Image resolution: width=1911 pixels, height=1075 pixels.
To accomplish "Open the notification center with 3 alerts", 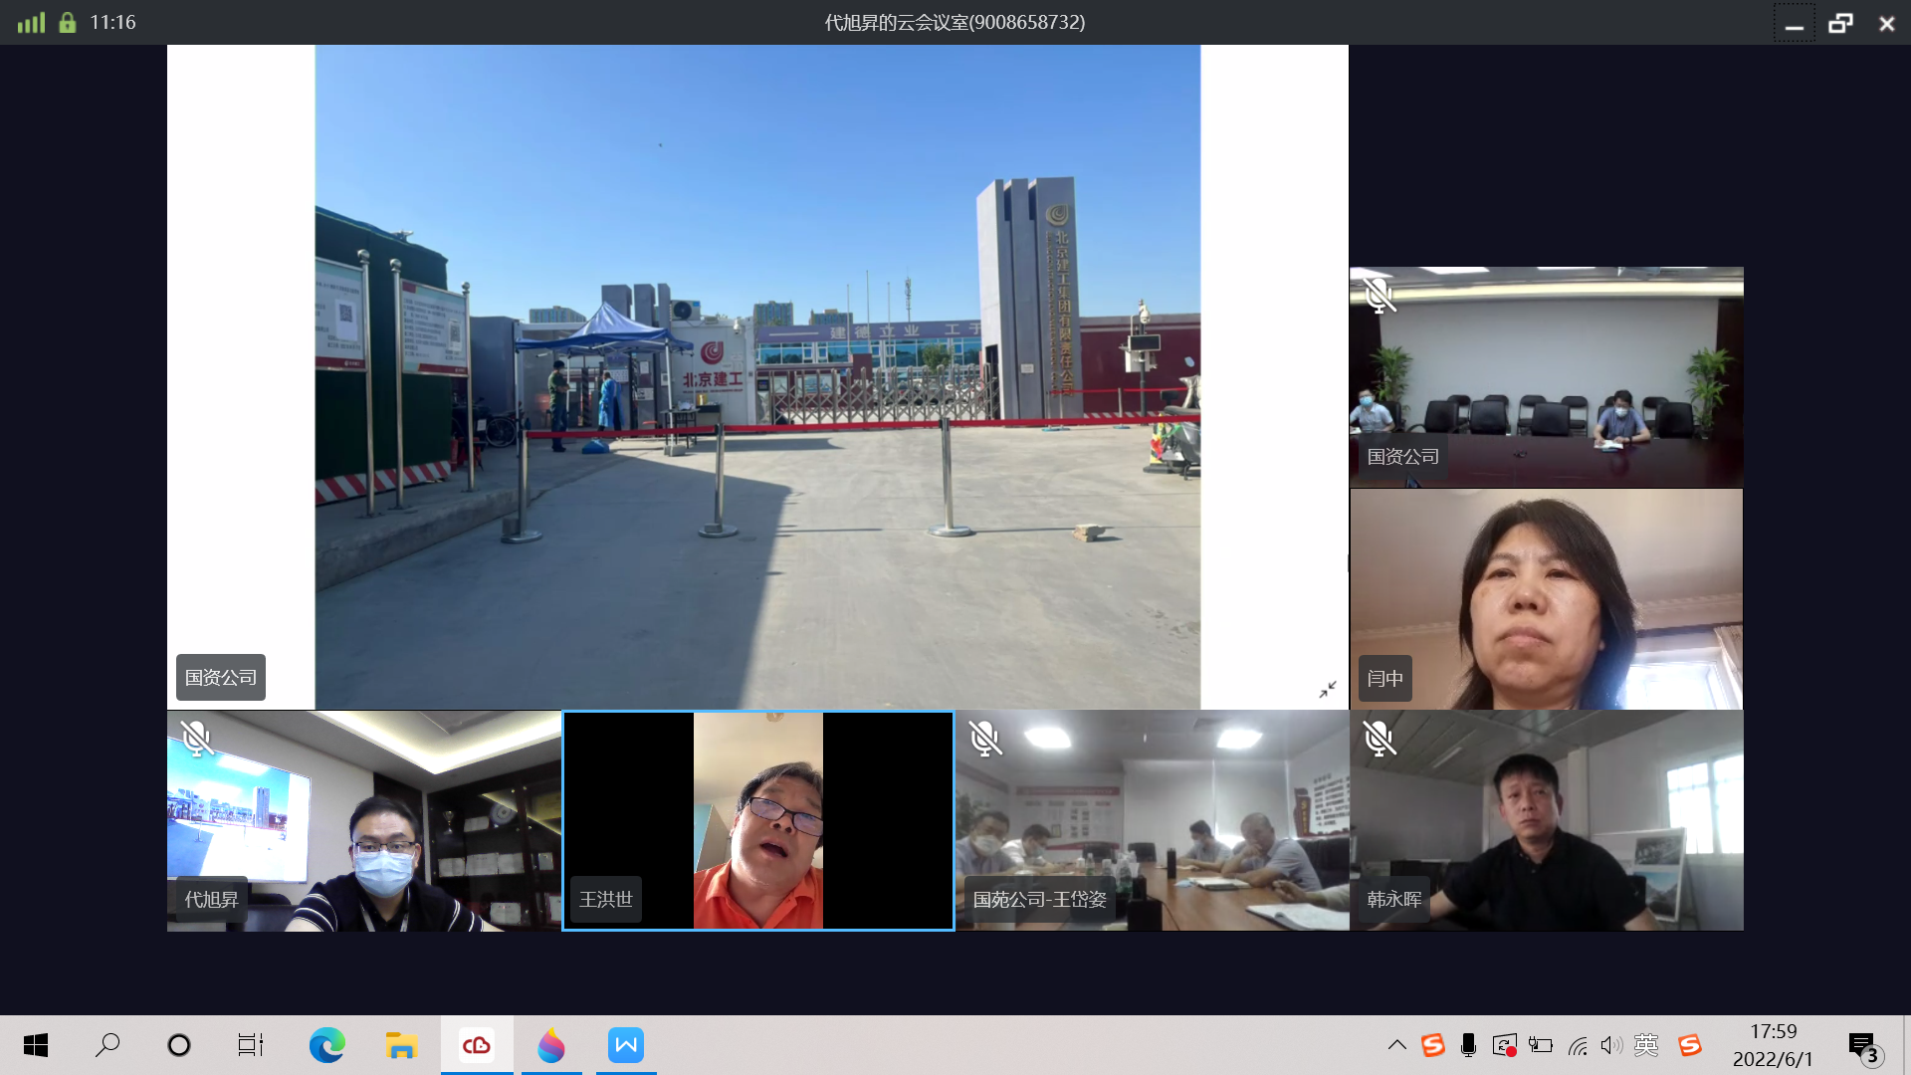I will 1864,1047.
